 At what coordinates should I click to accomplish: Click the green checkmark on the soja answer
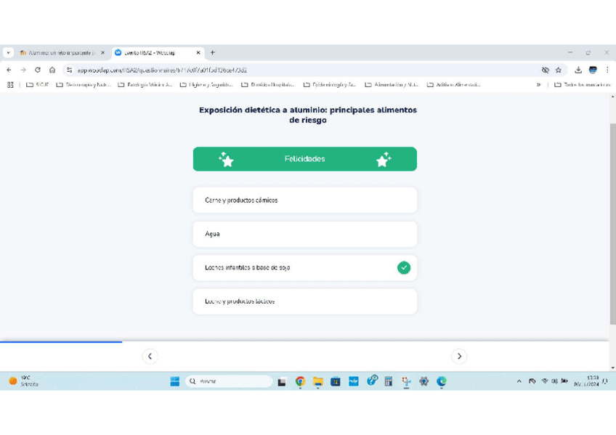coord(403,268)
